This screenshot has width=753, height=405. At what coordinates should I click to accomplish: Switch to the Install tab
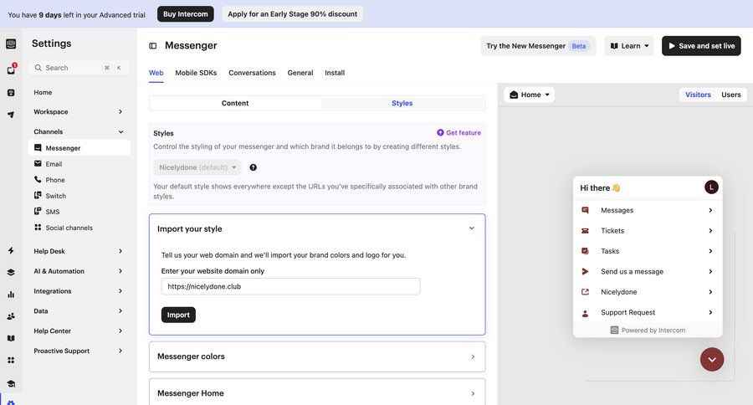coord(335,73)
